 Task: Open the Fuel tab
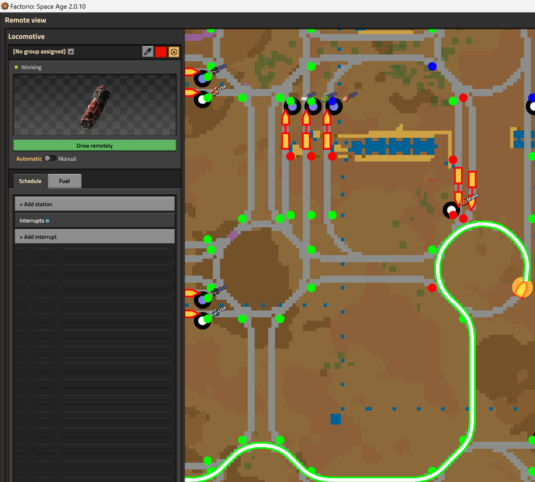65,181
